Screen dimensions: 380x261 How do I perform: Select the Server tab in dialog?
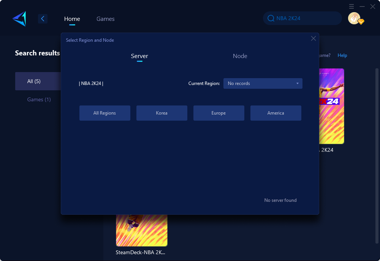[139, 56]
